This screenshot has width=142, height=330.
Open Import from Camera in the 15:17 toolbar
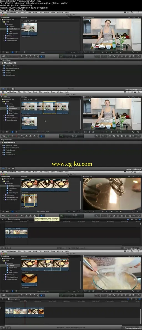(3, 56)
